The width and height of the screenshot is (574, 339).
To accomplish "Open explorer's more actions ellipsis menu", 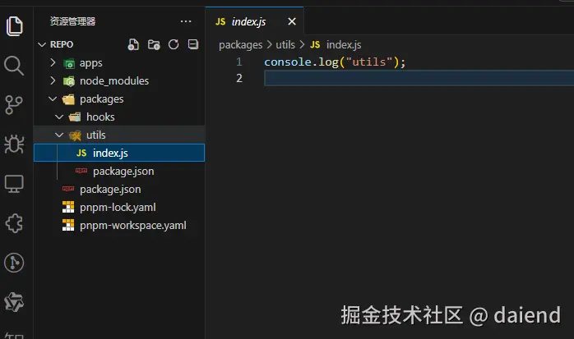I will tap(186, 21).
